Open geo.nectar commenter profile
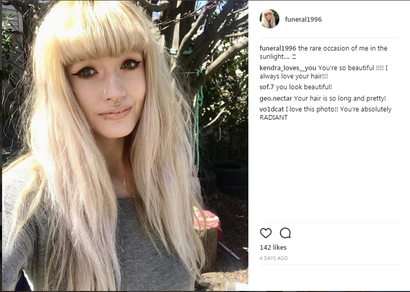410x292 pixels. [x=276, y=99]
